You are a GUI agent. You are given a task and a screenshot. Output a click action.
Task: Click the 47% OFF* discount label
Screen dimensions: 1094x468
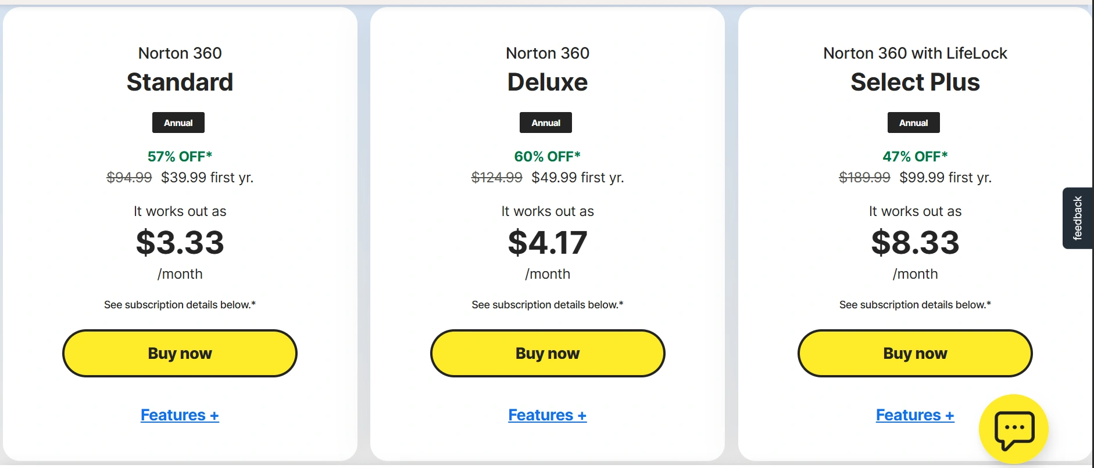click(915, 156)
